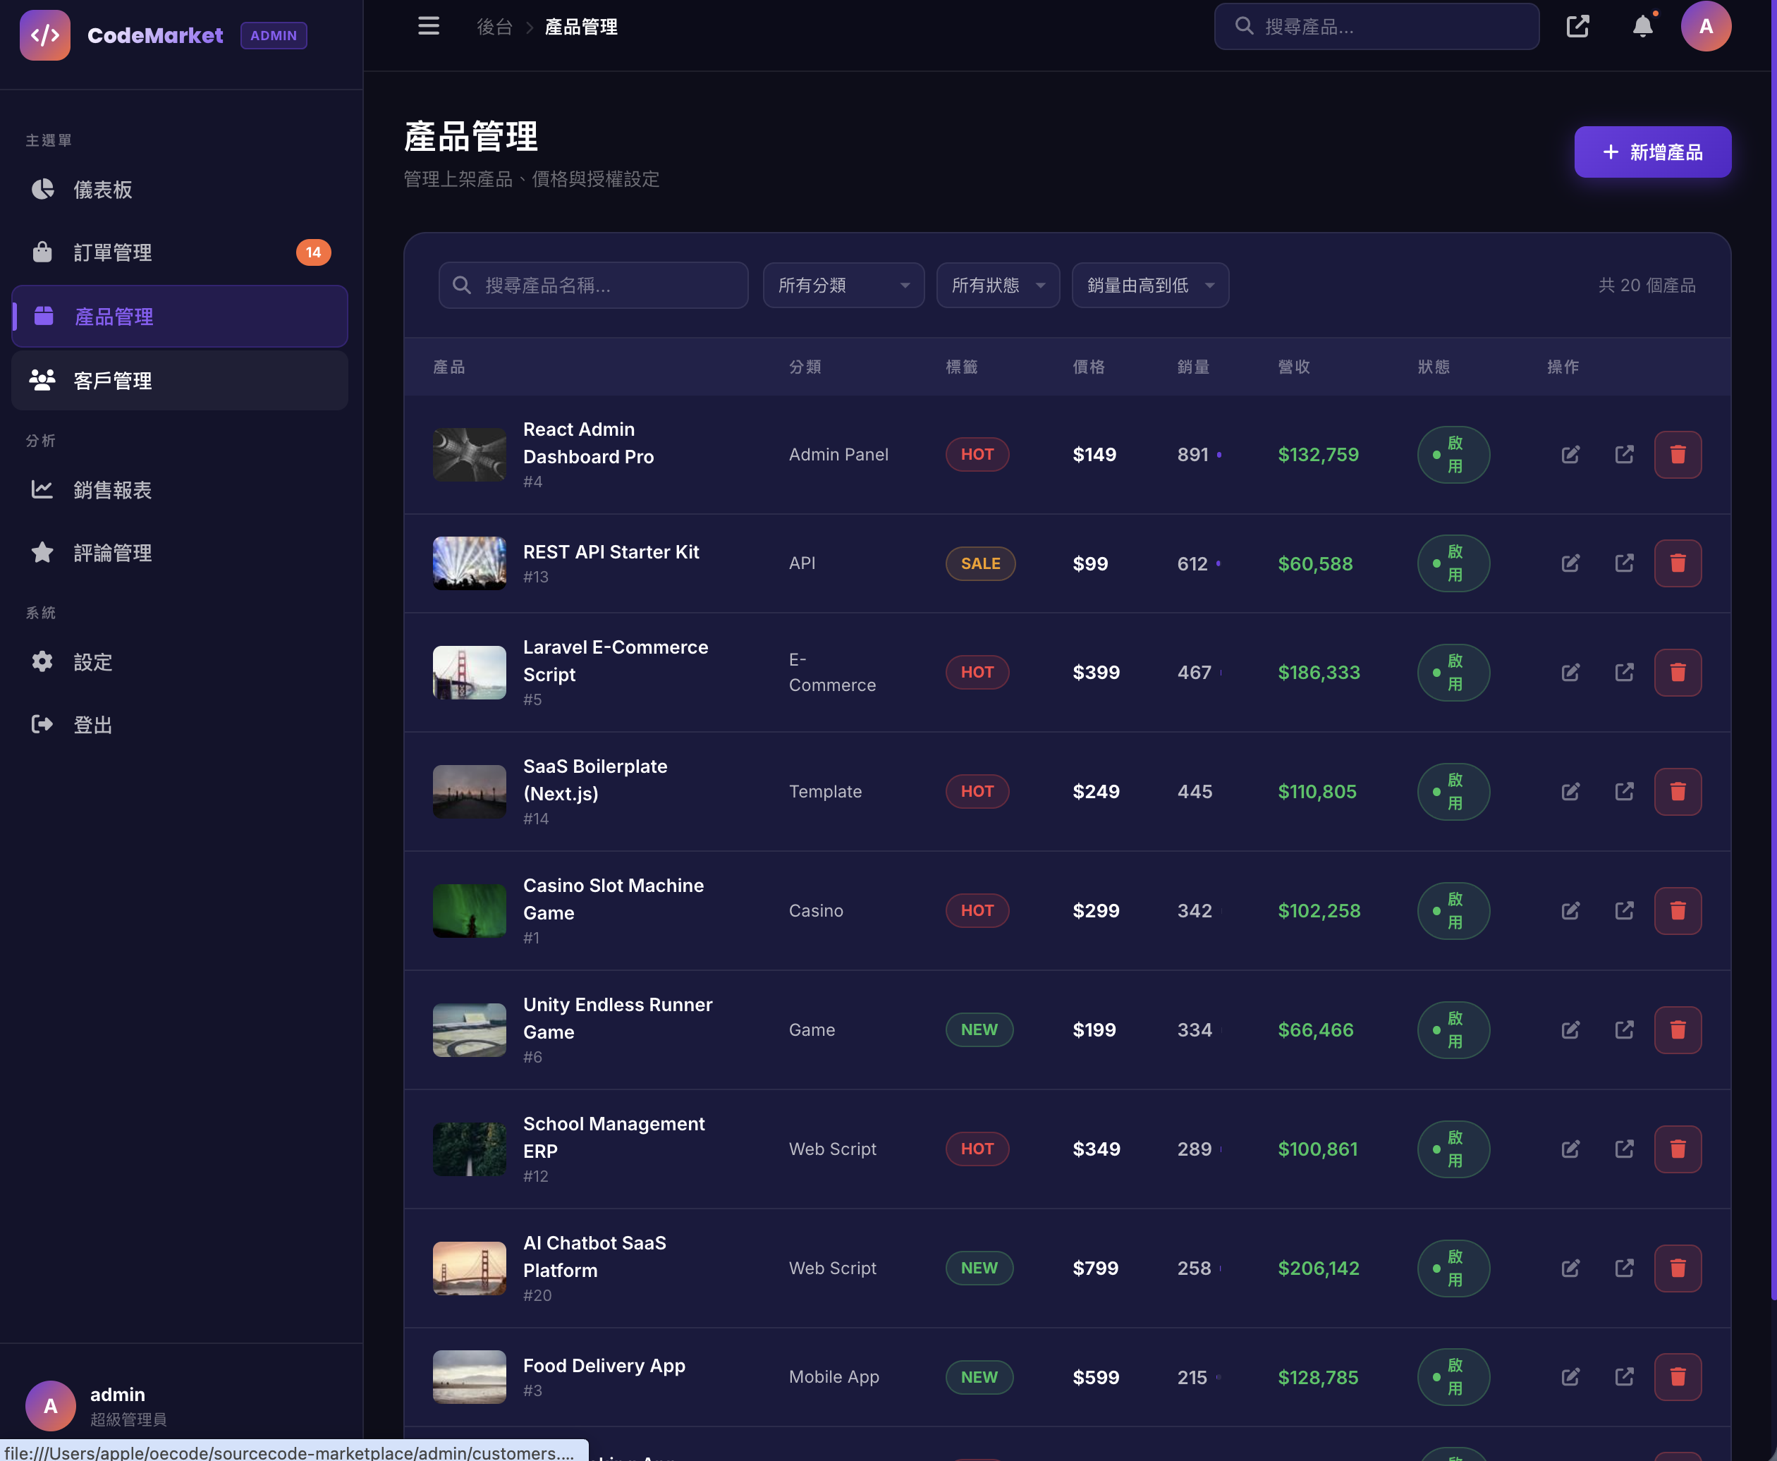The height and width of the screenshot is (1461, 1777).
Task: Click the hamburger menu icon in the header
Action: pyautogui.click(x=429, y=26)
